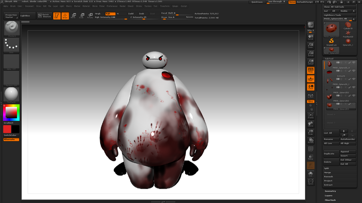Select the SimpleBrush tool
Screen dimensions: 362x203
(331, 42)
